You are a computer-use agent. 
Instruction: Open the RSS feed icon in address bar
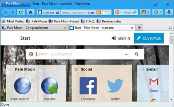coord(99,12)
